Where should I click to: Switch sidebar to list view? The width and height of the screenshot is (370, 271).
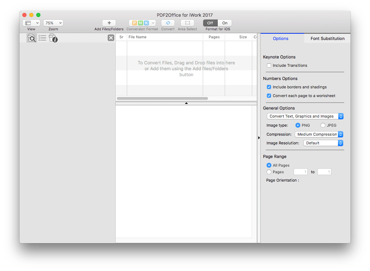pyautogui.click(x=42, y=38)
